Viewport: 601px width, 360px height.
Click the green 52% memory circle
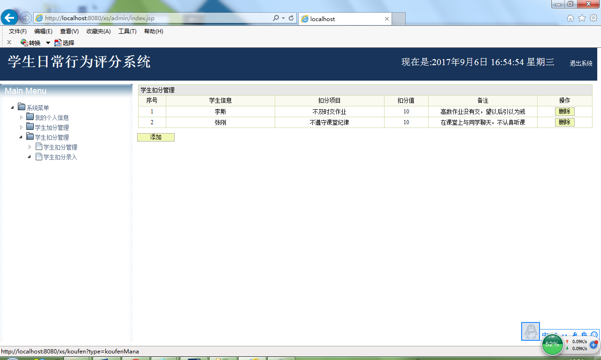click(552, 345)
